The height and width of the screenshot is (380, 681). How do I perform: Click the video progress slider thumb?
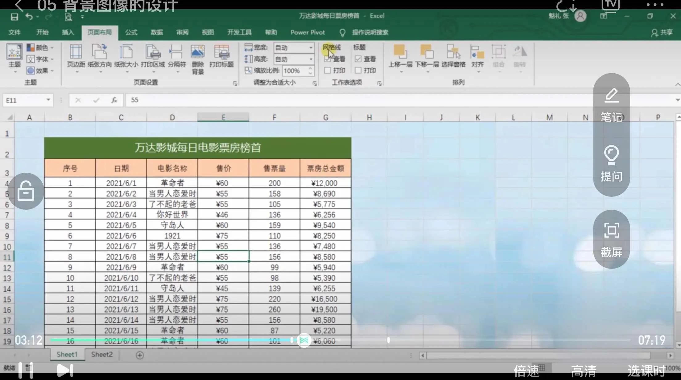click(x=304, y=340)
